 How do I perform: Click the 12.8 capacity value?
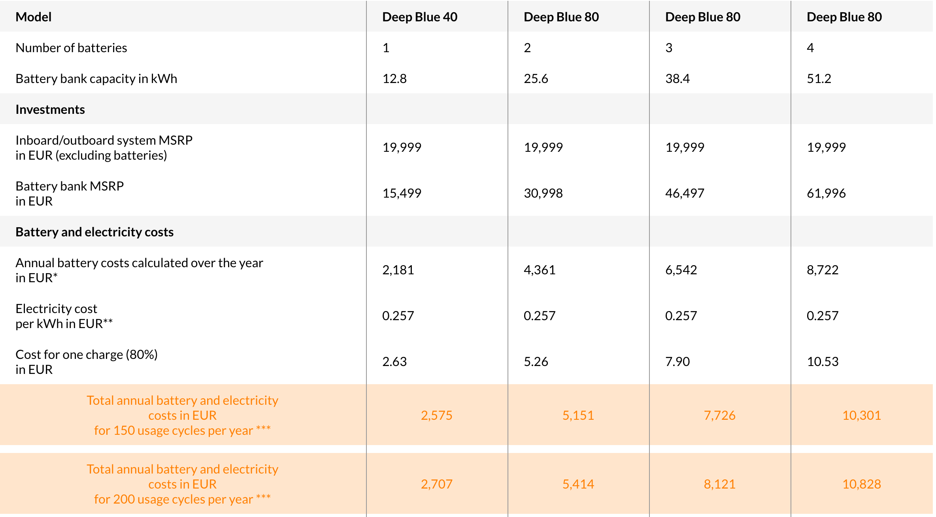[x=394, y=79]
